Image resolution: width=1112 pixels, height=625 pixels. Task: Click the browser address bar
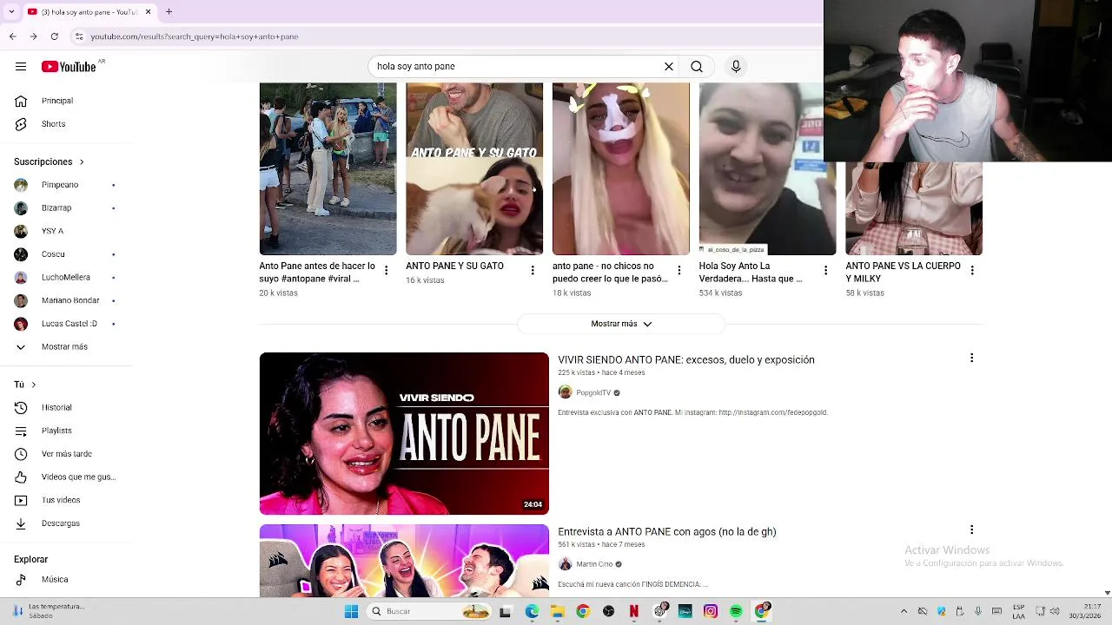tap(443, 36)
